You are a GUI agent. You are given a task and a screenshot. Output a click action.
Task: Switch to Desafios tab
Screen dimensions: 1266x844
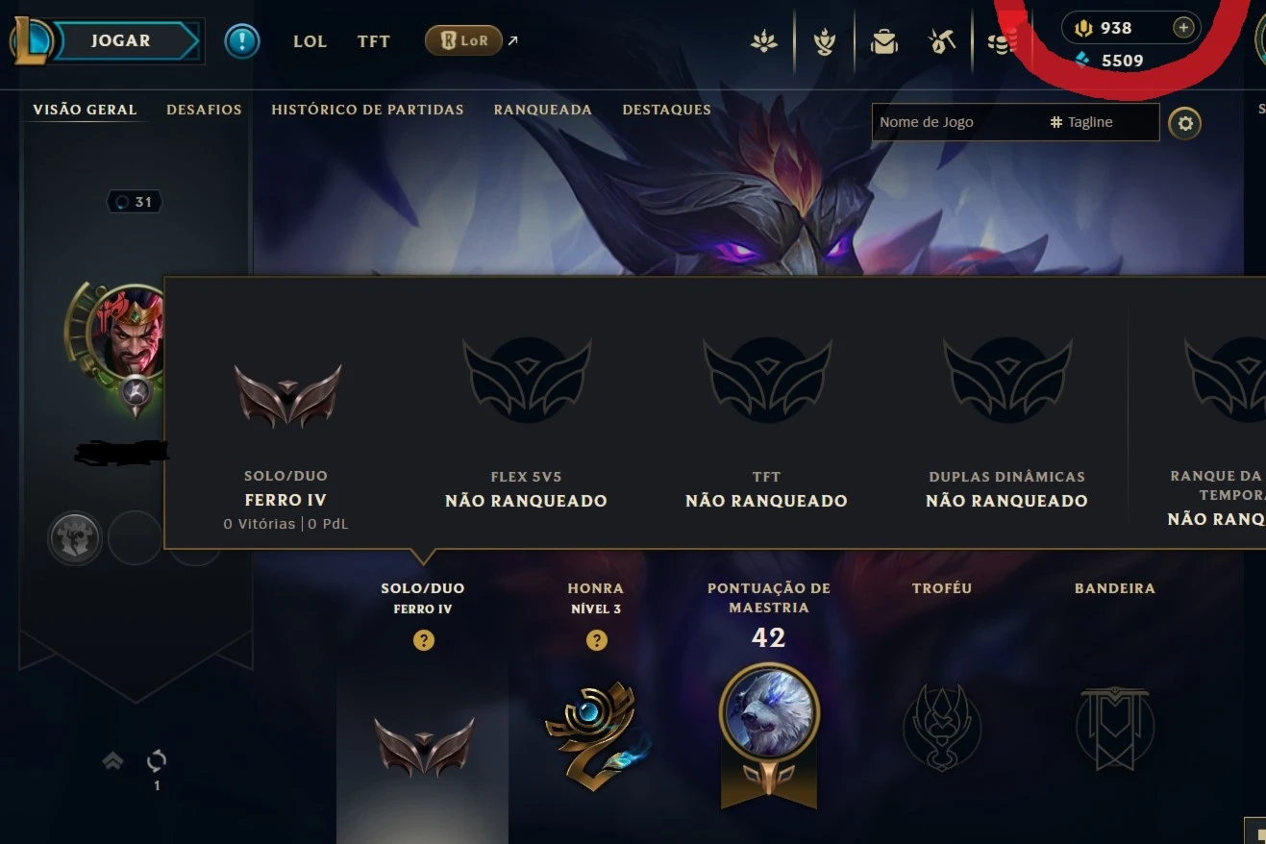(204, 110)
